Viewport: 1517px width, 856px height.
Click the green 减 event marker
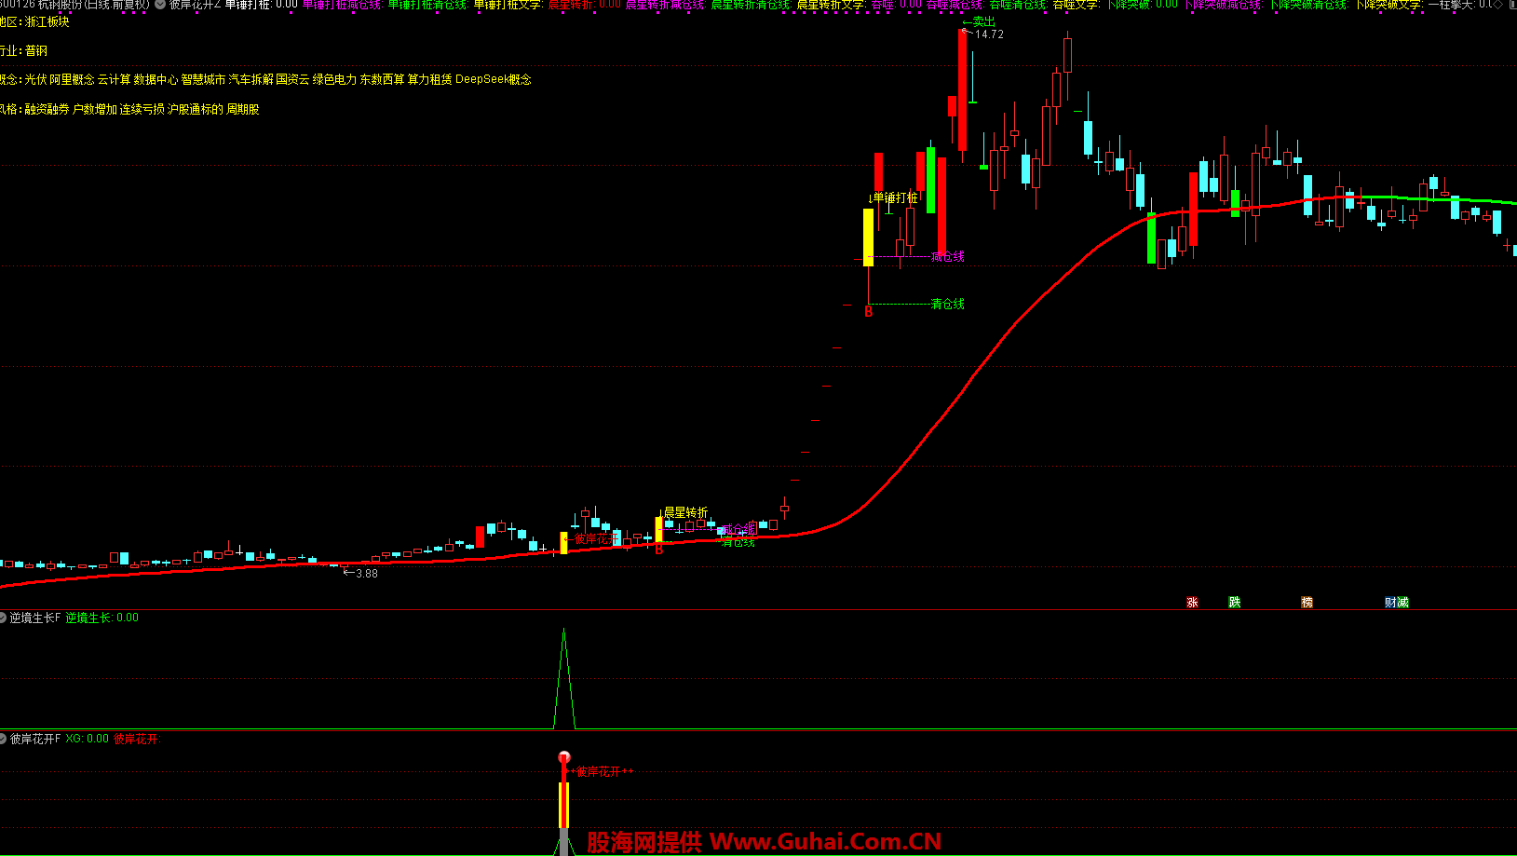pos(1402,603)
